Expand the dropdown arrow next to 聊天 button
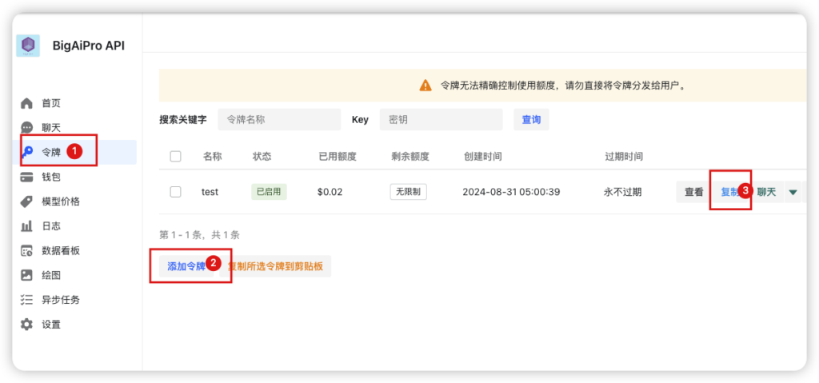Image resolution: width=819 pixels, height=383 pixels. [793, 192]
